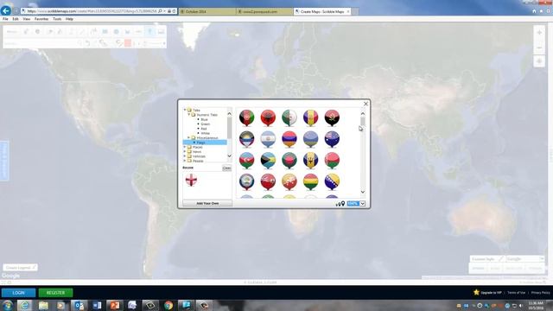Click the flag list scroll-up arrow
553x311 pixels.
pos(363,113)
